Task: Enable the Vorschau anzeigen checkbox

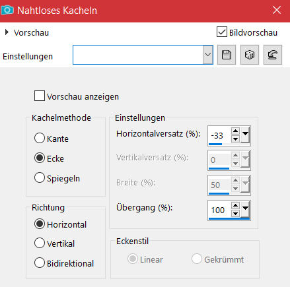Action: click(40, 96)
